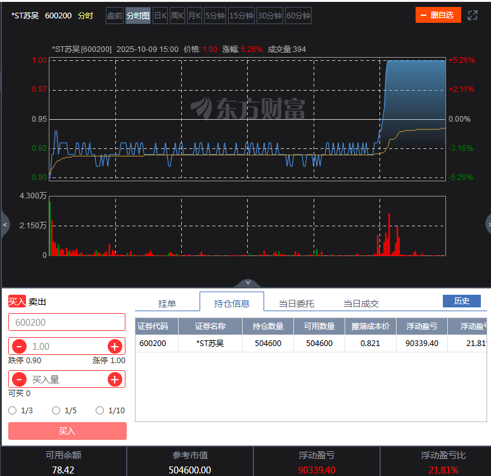Switch to 分时图 intraday chart
The image size is (491, 476).
click(138, 16)
